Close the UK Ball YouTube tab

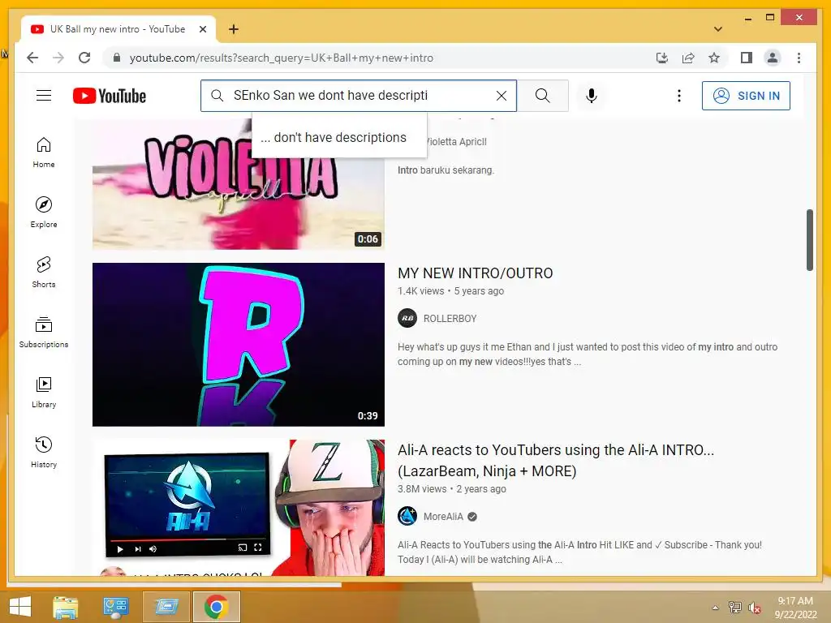(x=202, y=29)
